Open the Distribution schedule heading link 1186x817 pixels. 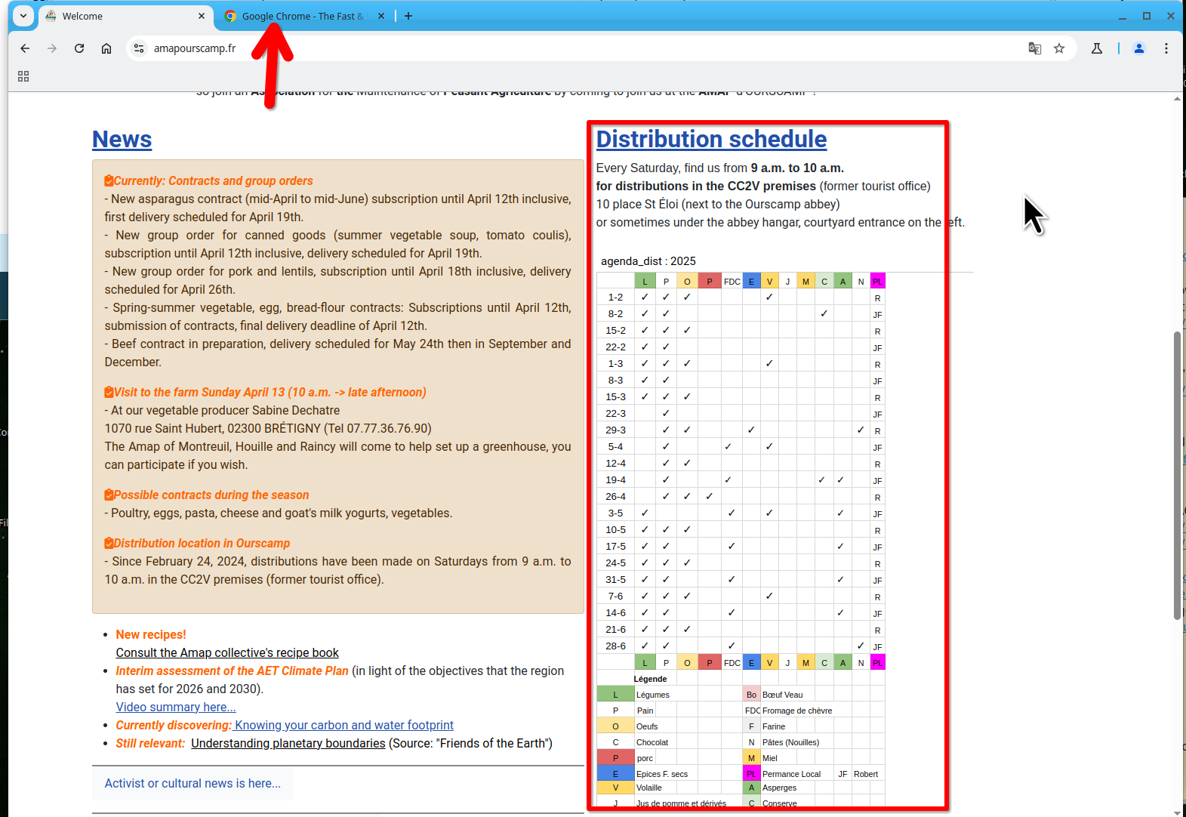click(x=711, y=139)
